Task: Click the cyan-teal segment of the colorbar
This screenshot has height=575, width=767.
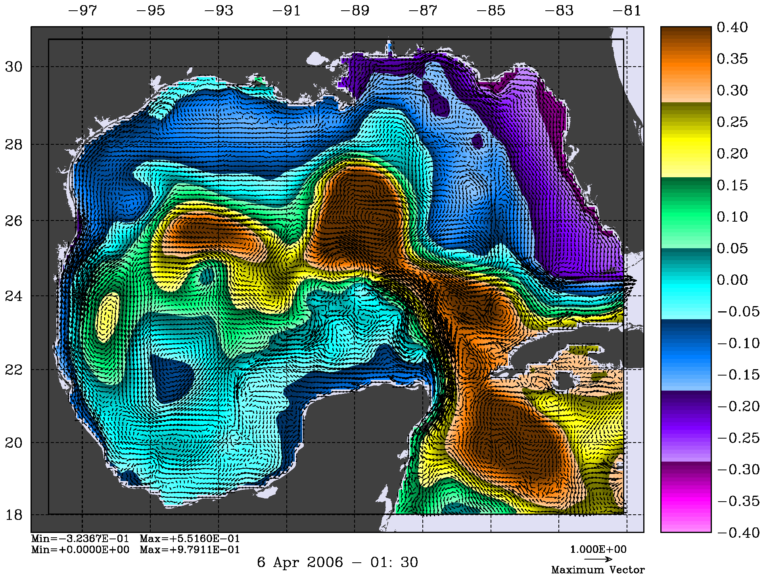Action: (x=686, y=284)
